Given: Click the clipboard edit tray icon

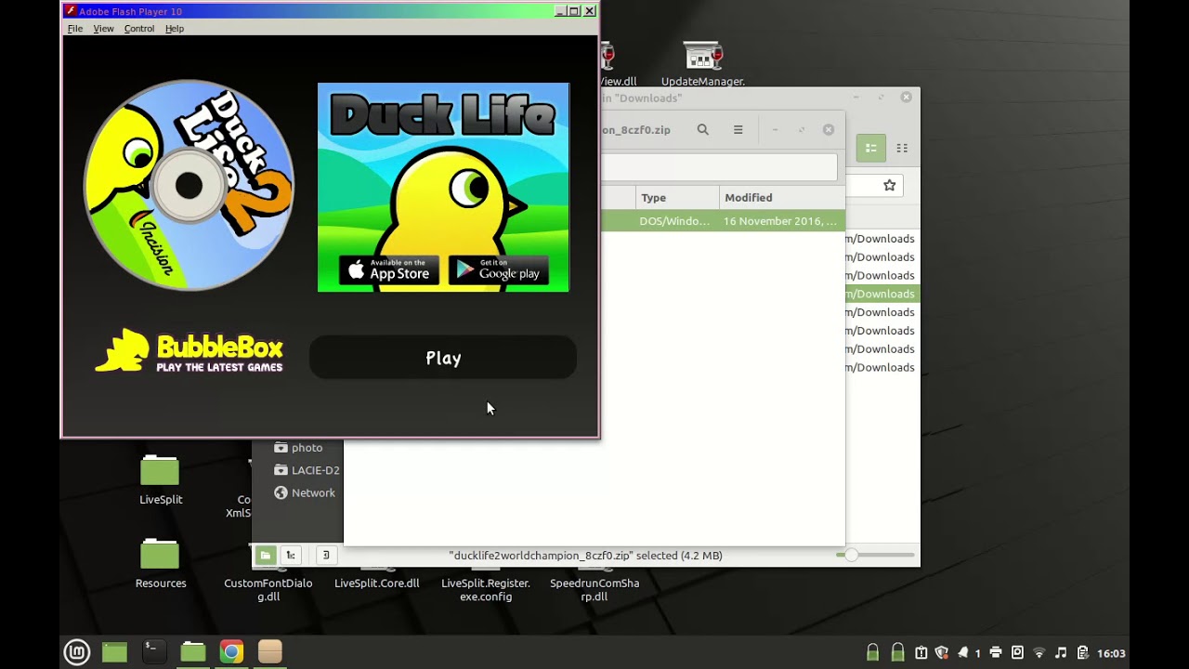Looking at the screenshot, I should point(1082,652).
